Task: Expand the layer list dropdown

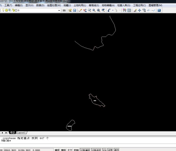Action: point(59,10)
